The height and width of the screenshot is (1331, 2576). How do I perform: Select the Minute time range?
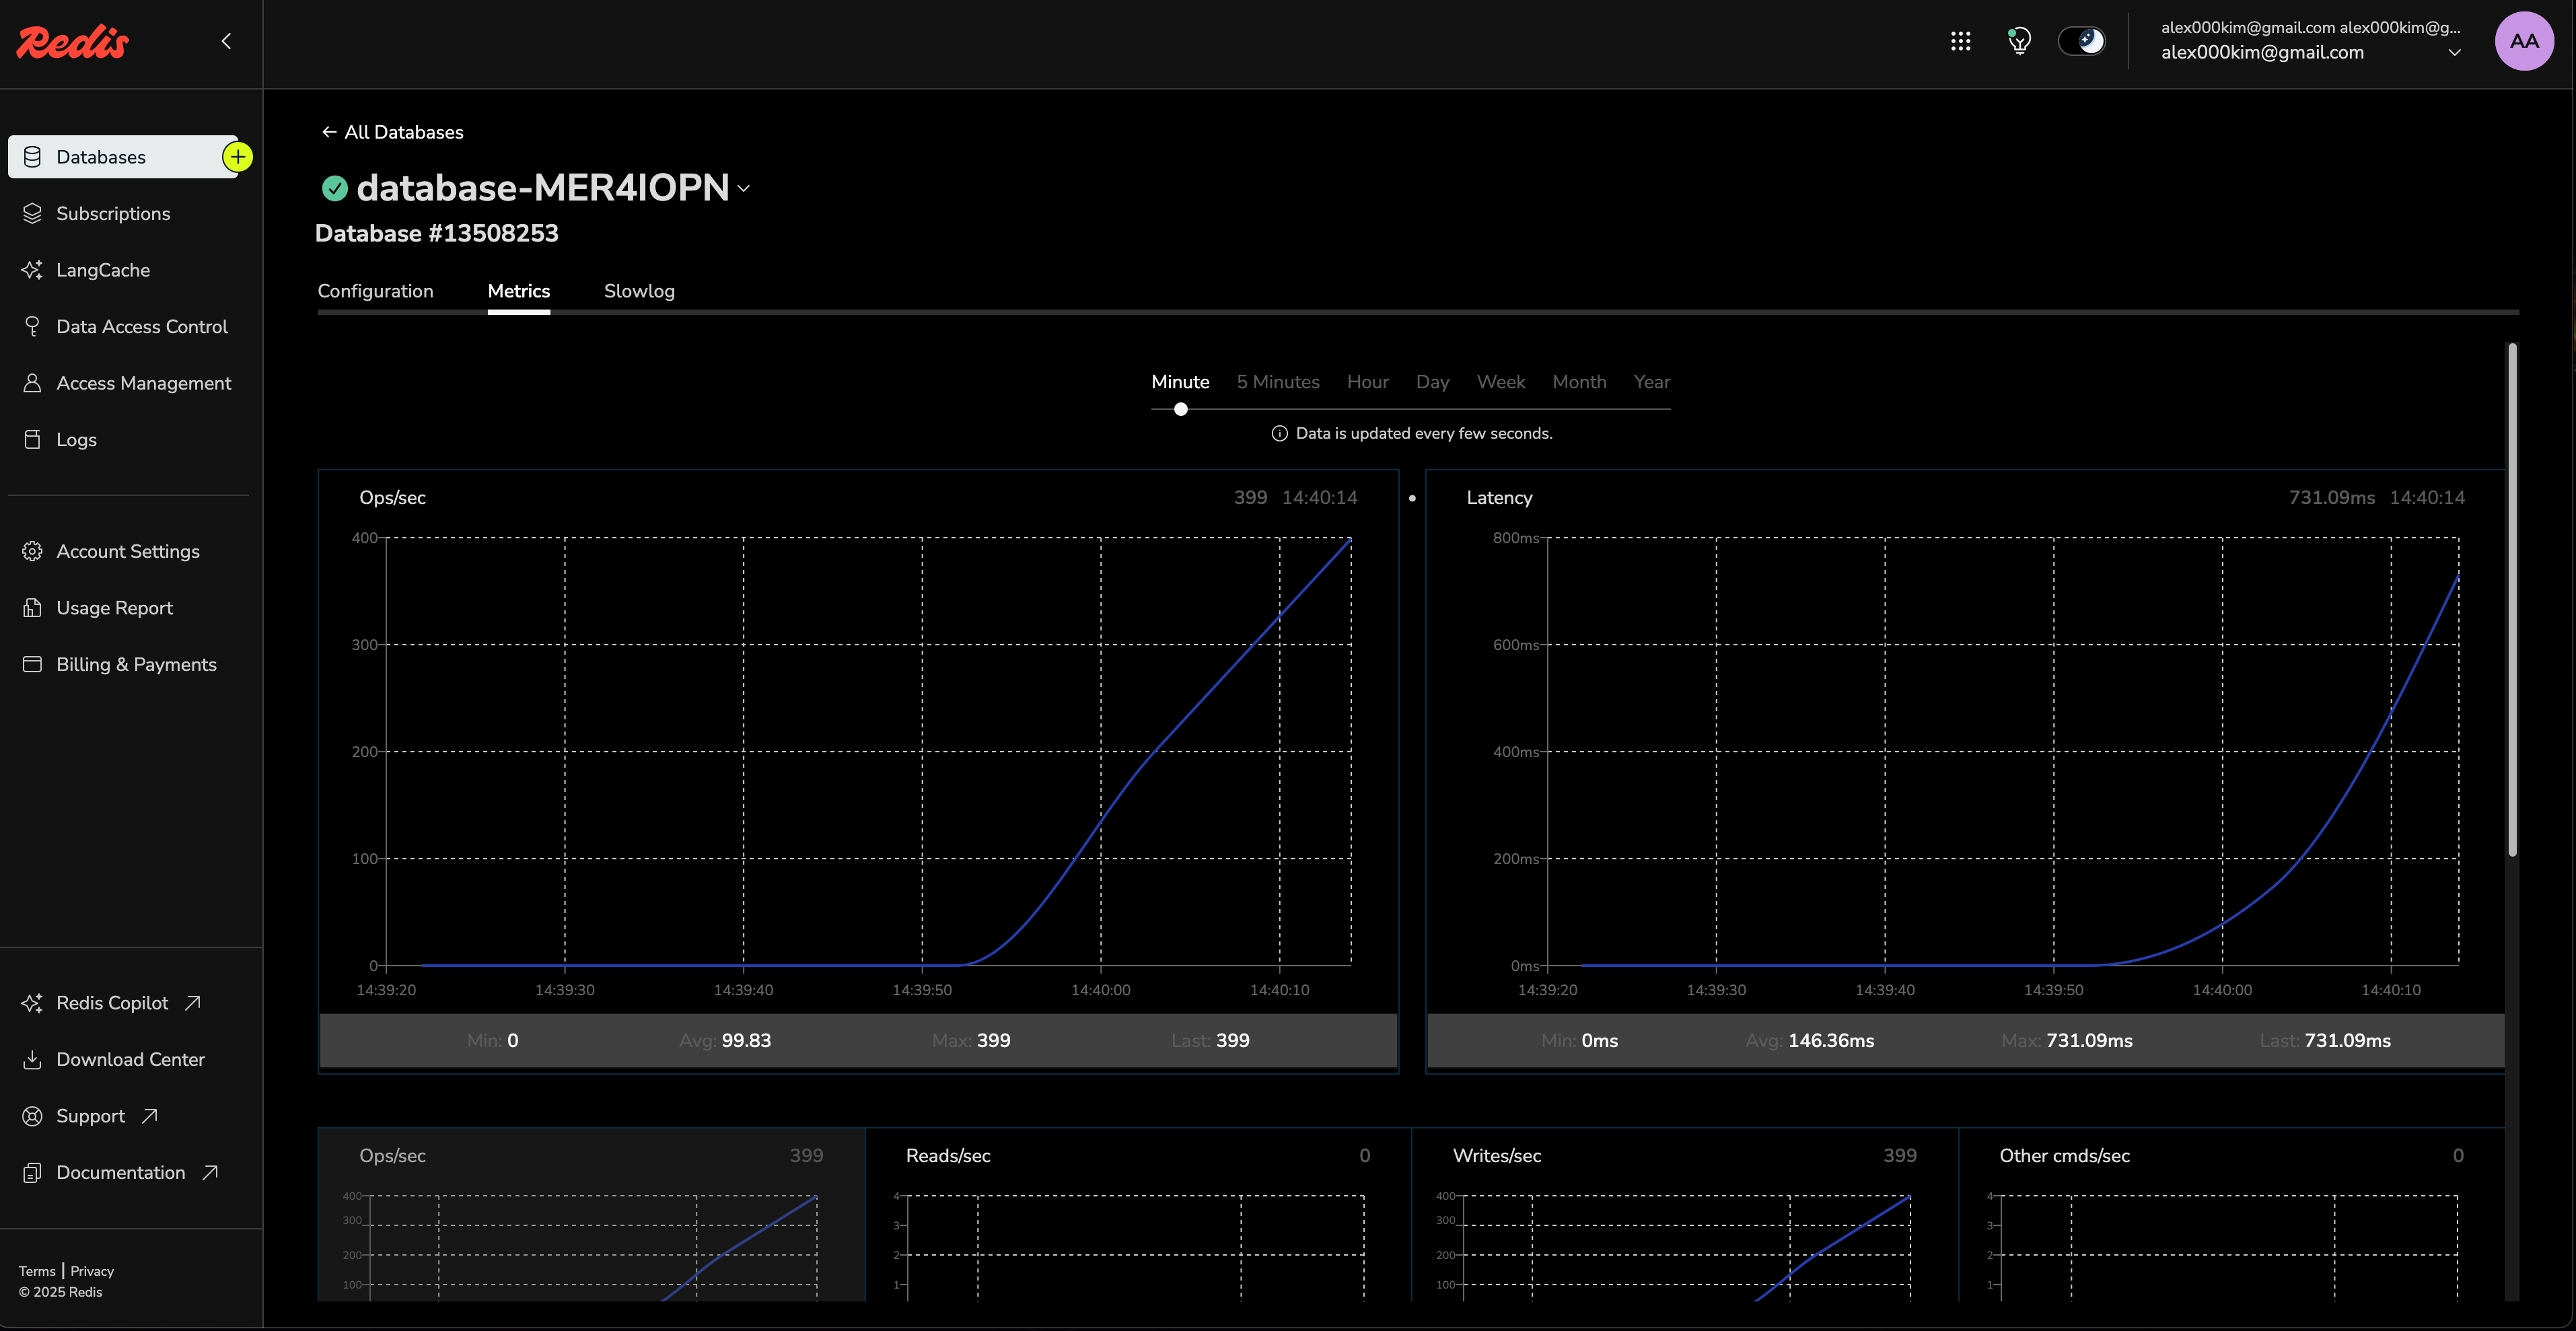tap(1180, 382)
